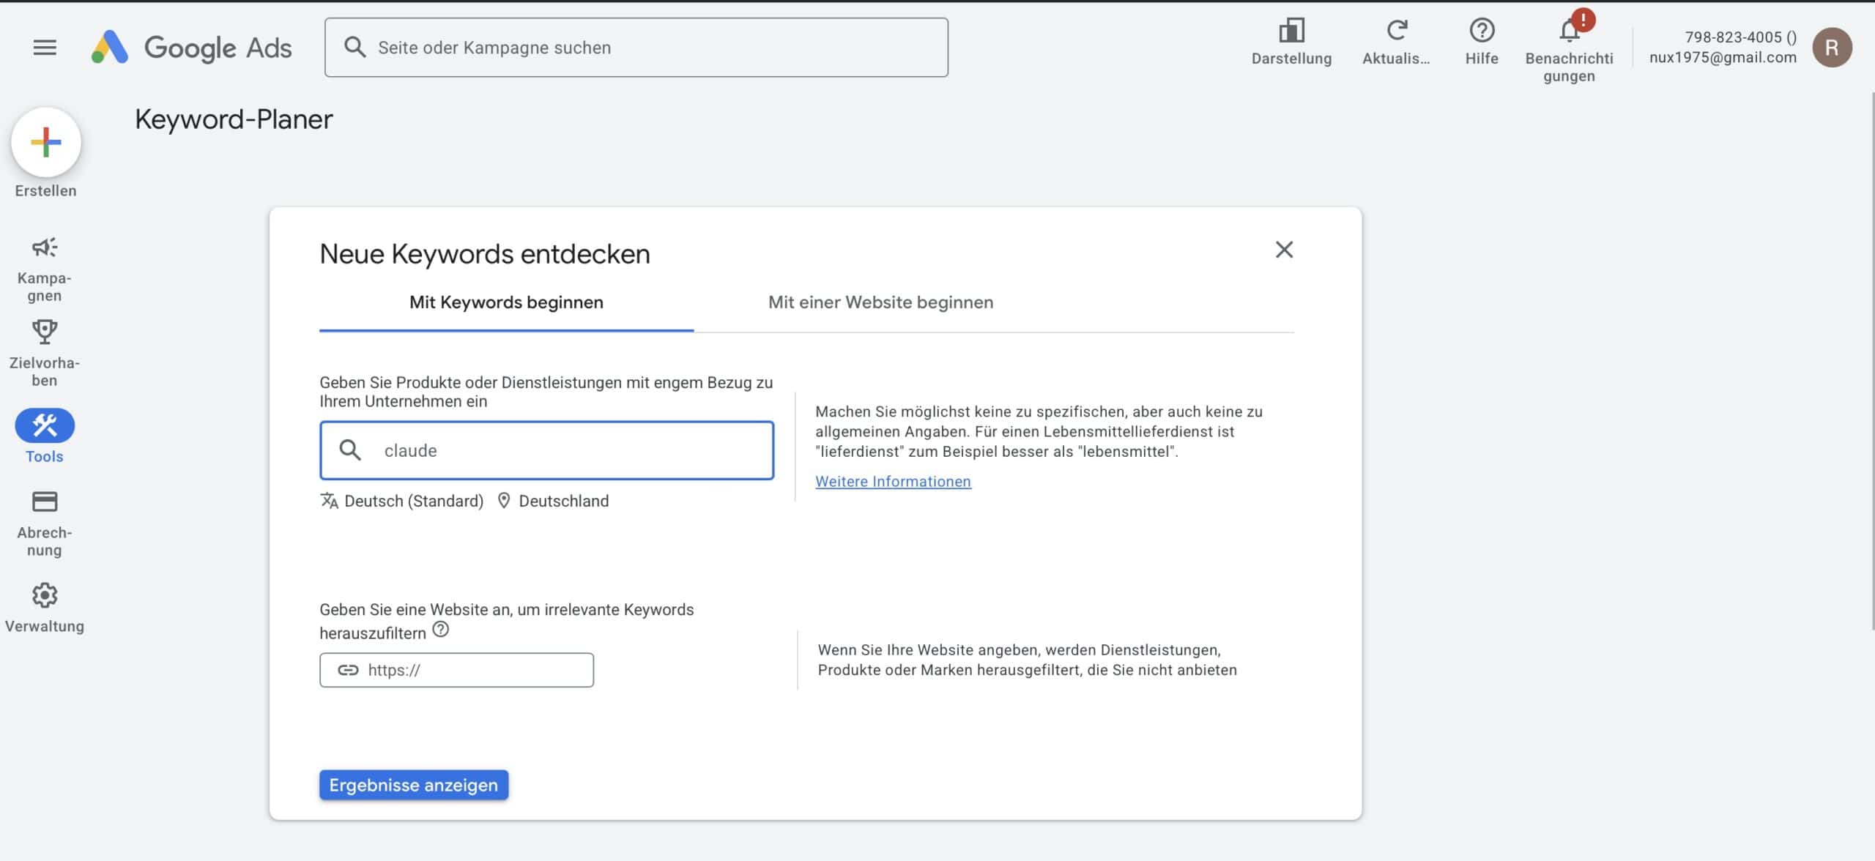Change the language Deutsch (Standard)
The image size is (1875, 861).
[x=402, y=501]
